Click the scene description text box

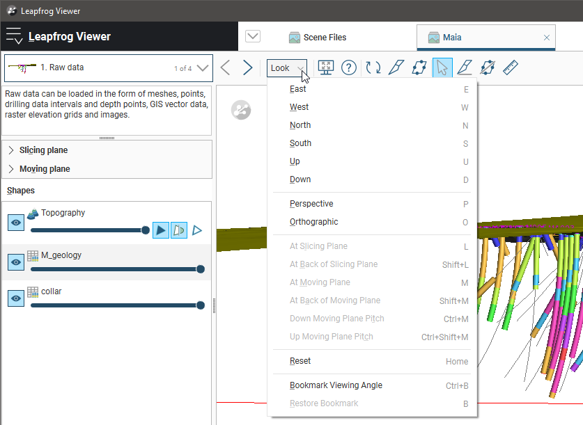click(107, 111)
